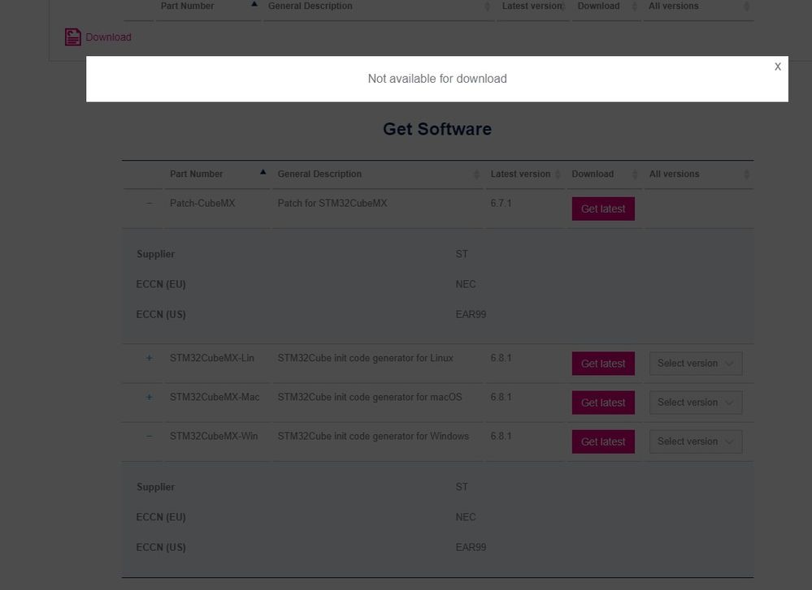Close the 'Not available for download' popup

pyautogui.click(x=777, y=67)
